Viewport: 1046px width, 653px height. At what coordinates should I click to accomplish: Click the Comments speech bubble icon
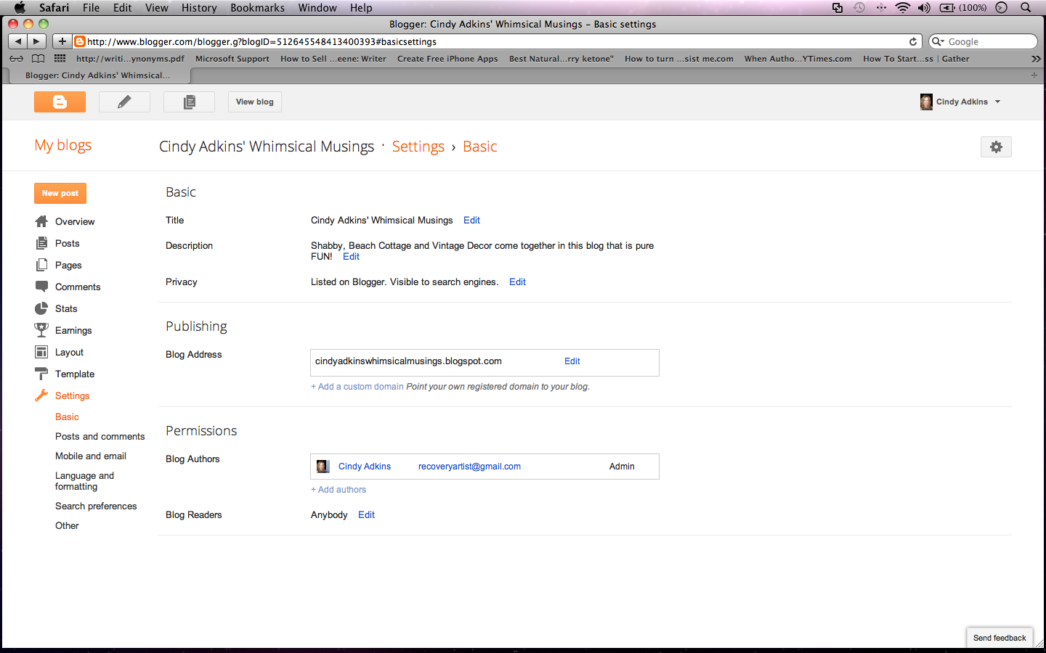pyautogui.click(x=41, y=287)
